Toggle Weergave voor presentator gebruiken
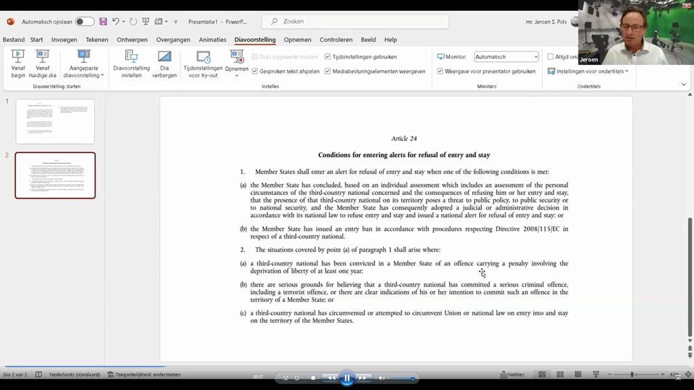This screenshot has width=694, height=390. click(441, 71)
